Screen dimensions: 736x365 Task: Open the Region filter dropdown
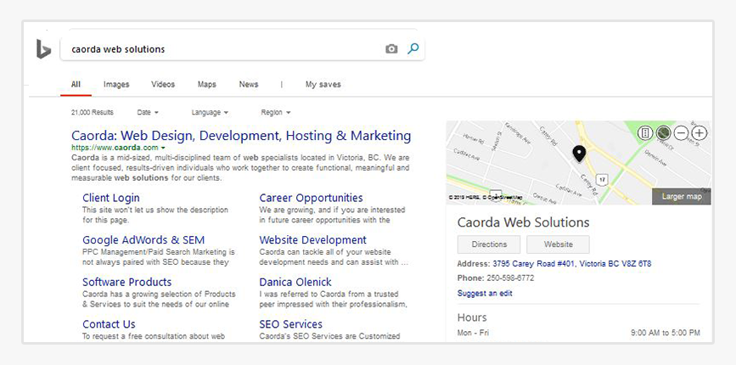click(x=276, y=113)
